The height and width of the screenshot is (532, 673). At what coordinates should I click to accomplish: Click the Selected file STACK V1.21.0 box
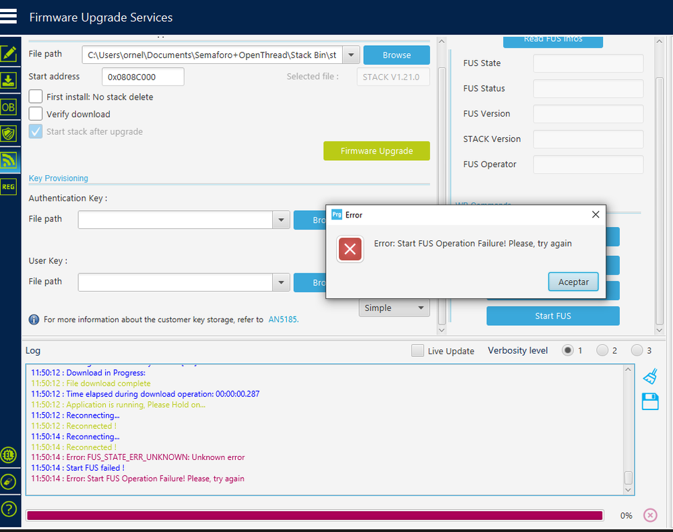click(393, 77)
